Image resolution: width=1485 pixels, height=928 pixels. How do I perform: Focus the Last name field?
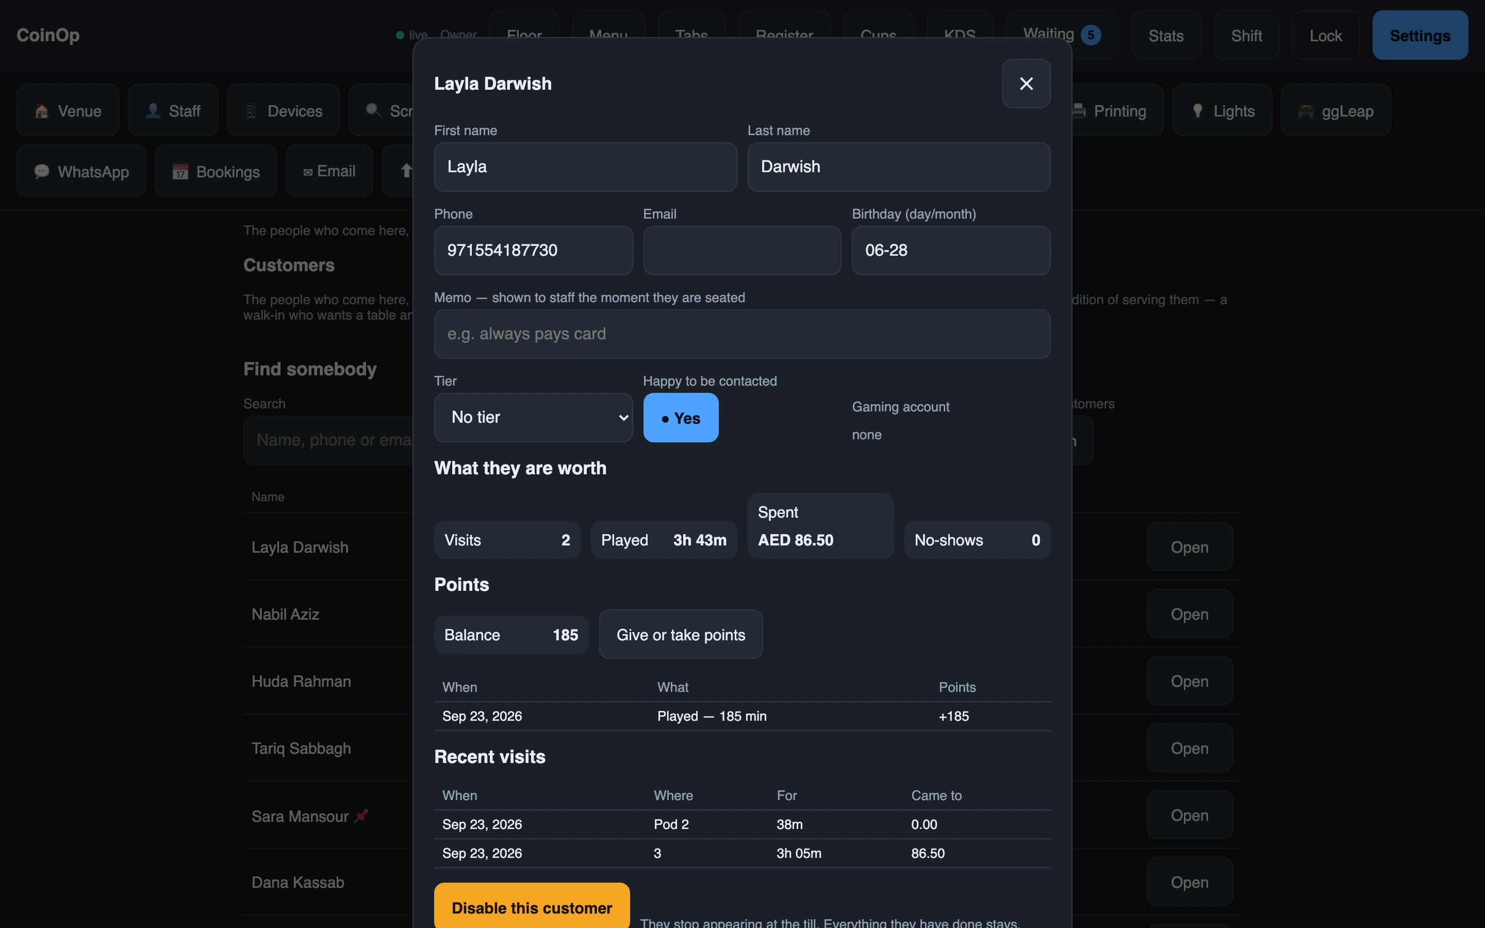click(898, 167)
